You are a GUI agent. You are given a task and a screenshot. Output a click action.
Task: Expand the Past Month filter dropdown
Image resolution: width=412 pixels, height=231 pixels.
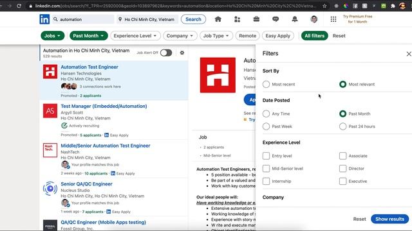coord(89,36)
